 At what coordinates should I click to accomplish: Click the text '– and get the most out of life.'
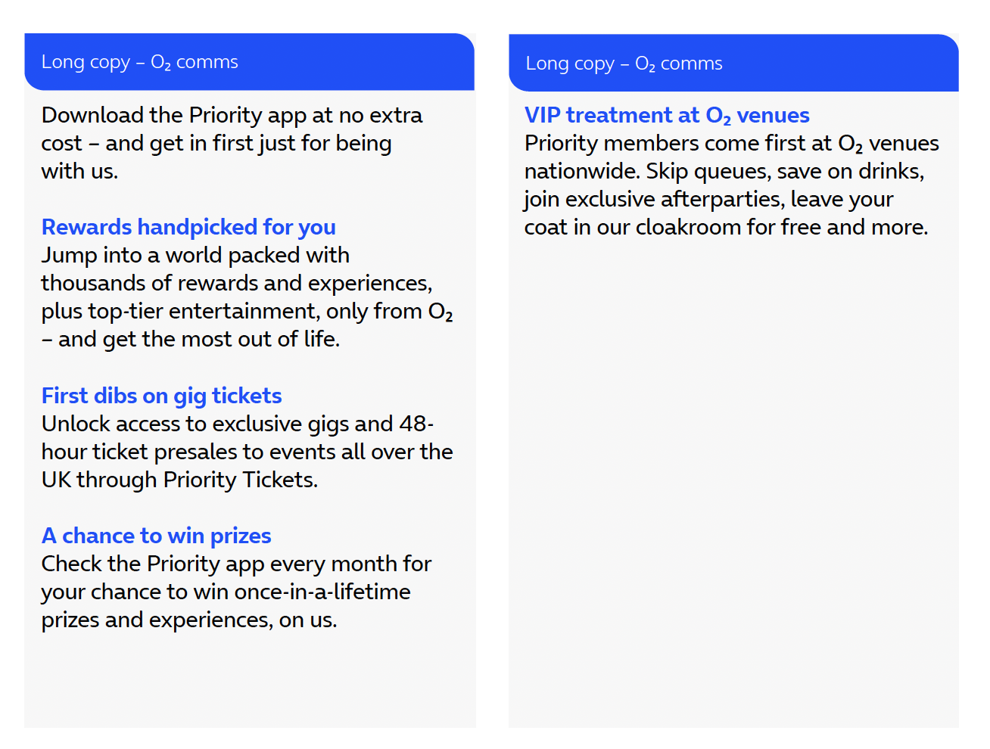point(191,339)
